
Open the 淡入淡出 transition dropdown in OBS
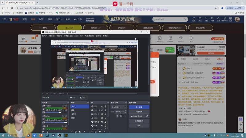tap(119, 107)
